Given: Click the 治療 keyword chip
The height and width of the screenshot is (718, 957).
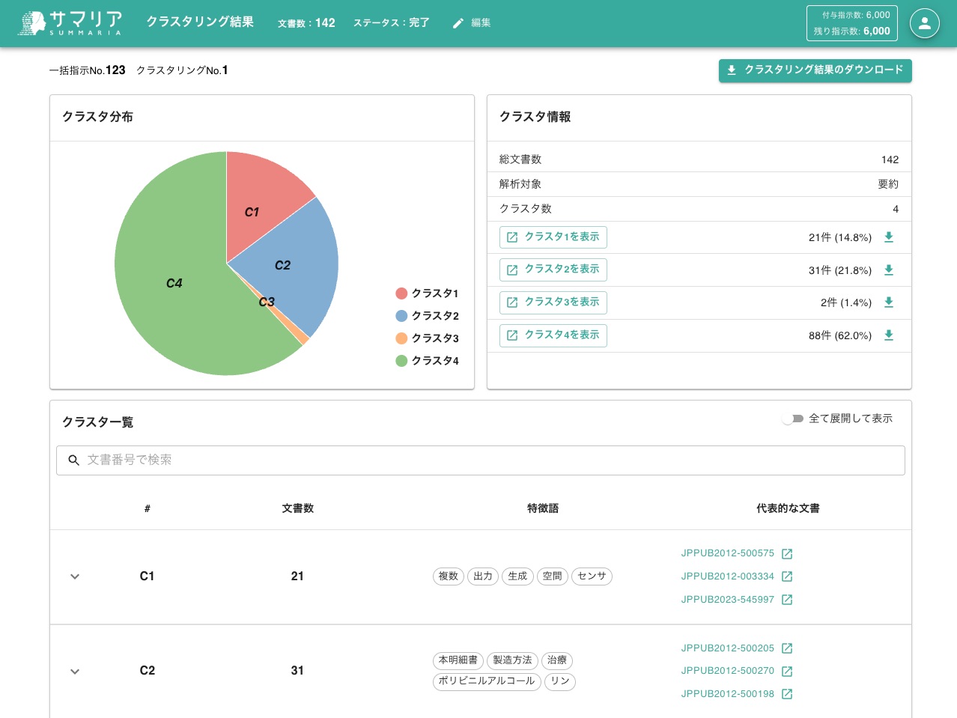Looking at the screenshot, I should coord(557,660).
